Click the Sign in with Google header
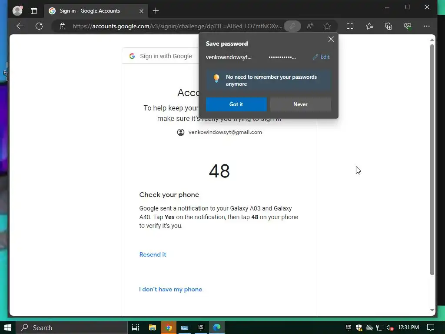The height and width of the screenshot is (334, 445). 166,56
